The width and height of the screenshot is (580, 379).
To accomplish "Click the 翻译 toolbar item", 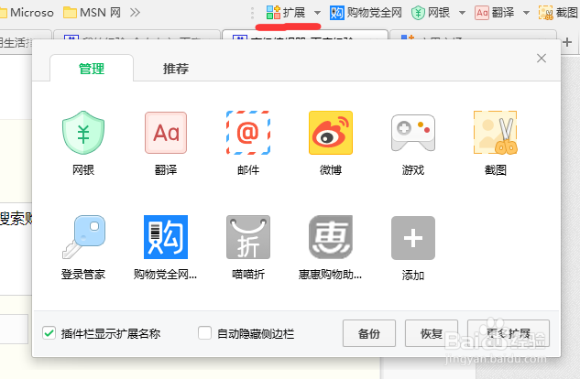I will [x=495, y=13].
